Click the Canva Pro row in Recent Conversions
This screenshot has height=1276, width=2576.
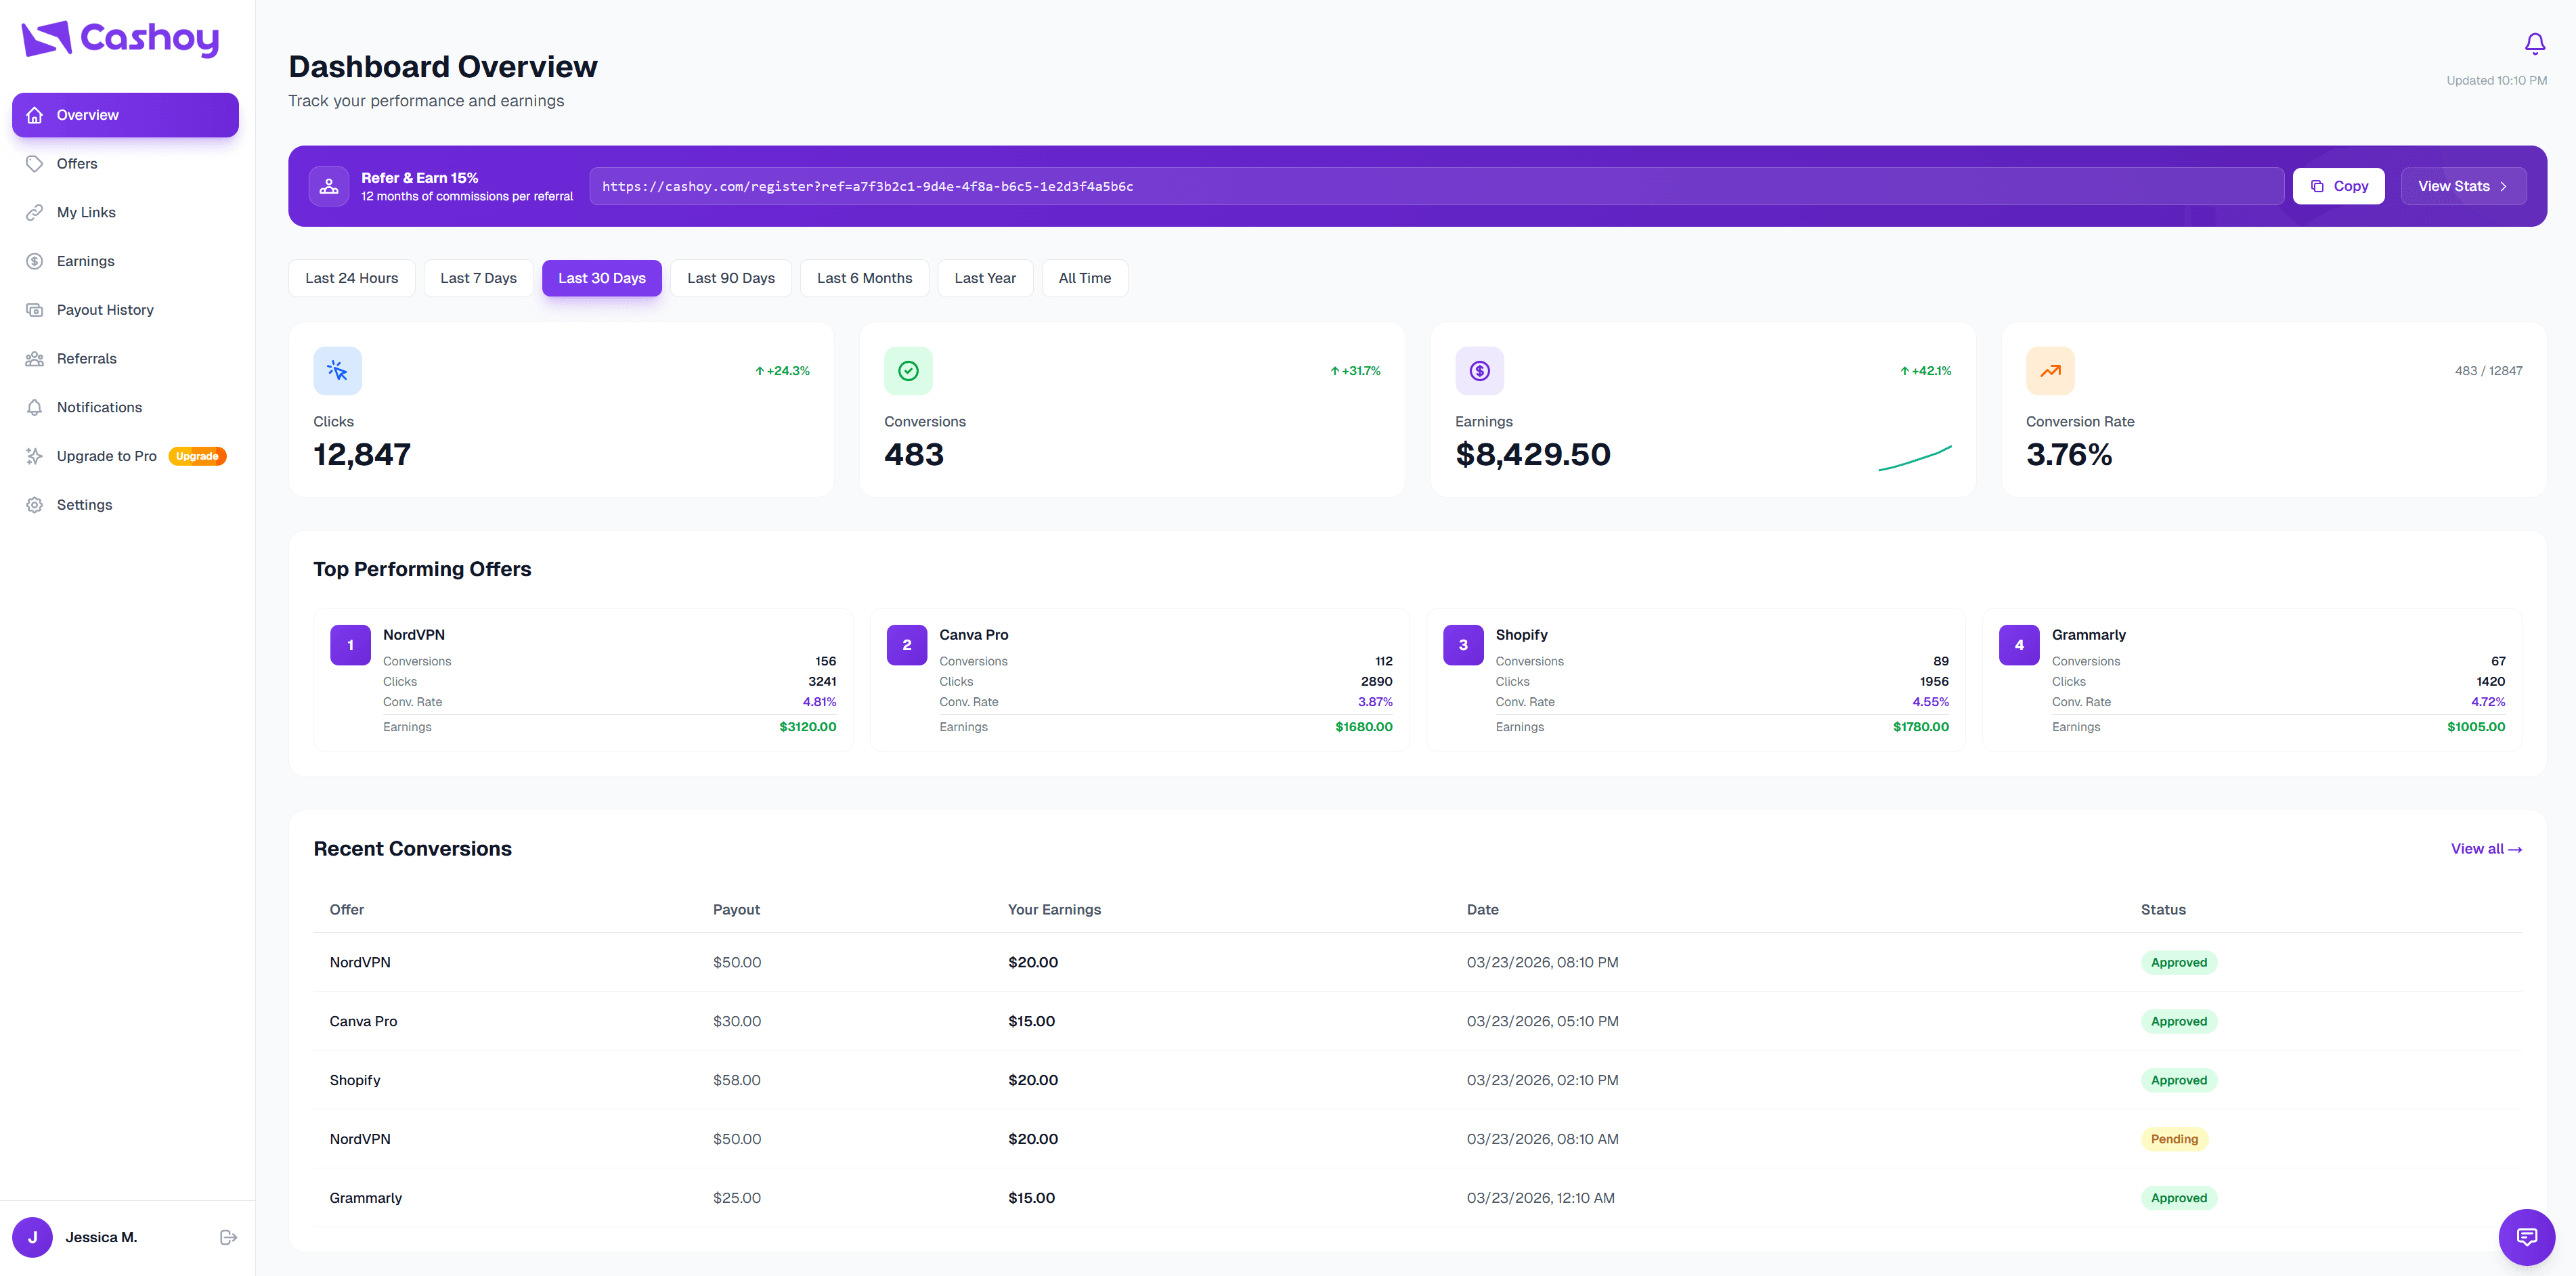tap(1417, 1021)
